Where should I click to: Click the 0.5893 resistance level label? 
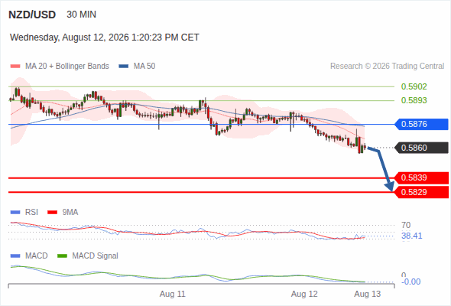pyautogui.click(x=414, y=100)
